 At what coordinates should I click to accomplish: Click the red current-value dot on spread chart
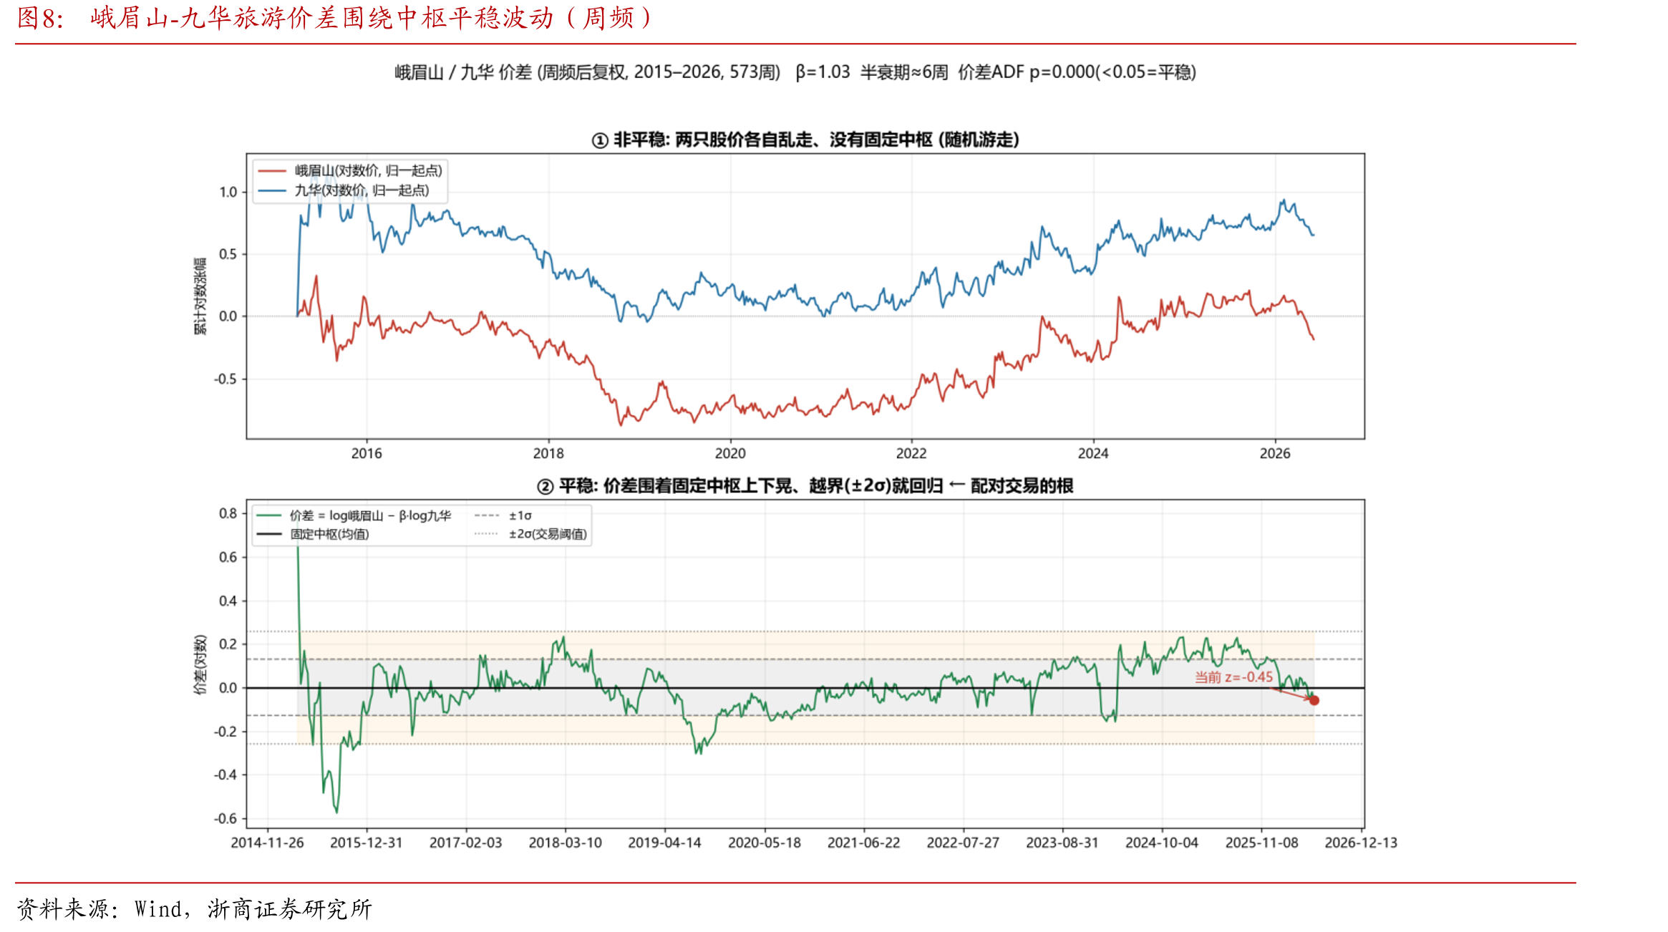click(x=1314, y=700)
